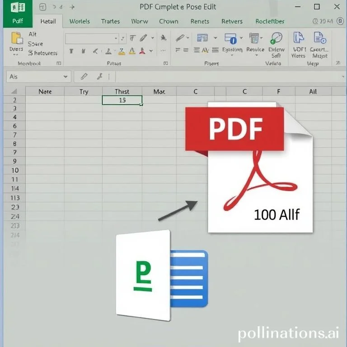Screen dimensions: 347x347
Task: Click the Dress paste clipboard icon
Action: [x=17, y=38]
